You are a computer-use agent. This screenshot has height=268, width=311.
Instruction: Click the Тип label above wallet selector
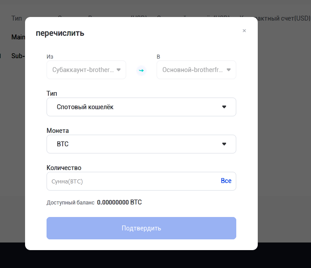(x=52, y=94)
